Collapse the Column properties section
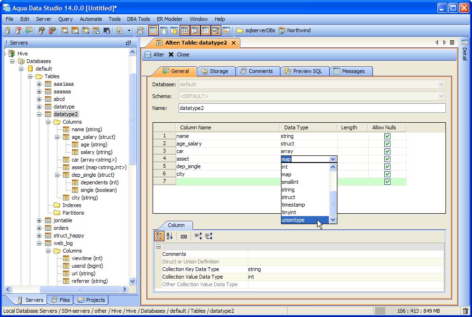 coord(159,246)
